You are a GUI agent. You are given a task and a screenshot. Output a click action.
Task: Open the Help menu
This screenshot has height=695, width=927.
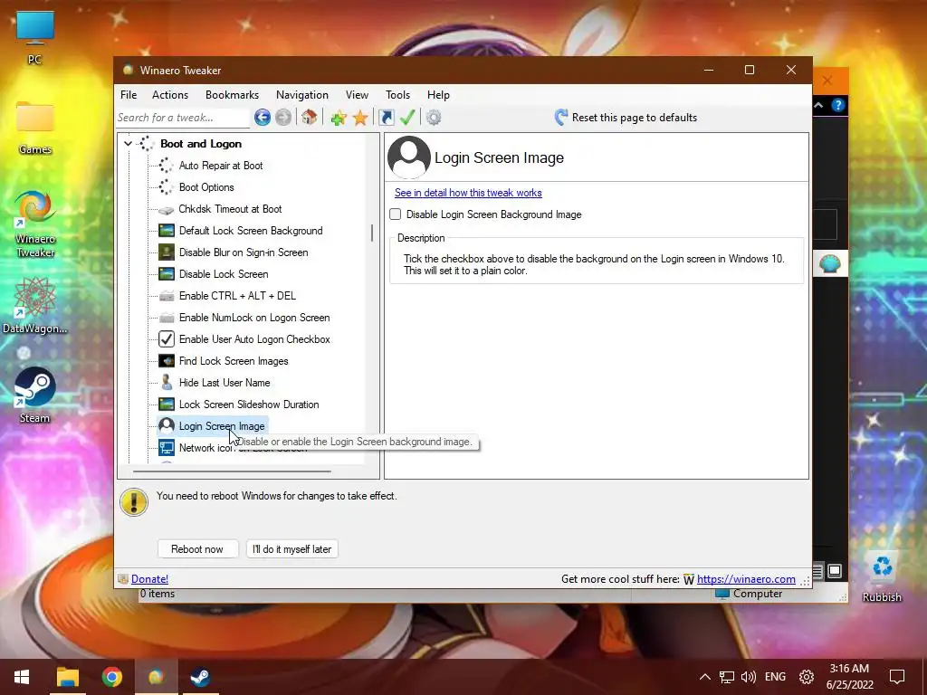coord(439,94)
